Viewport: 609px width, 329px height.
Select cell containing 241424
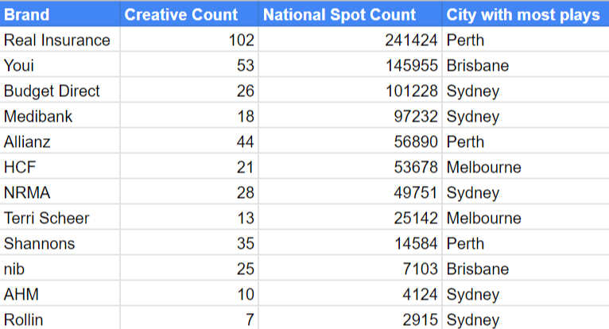tap(350, 39)
